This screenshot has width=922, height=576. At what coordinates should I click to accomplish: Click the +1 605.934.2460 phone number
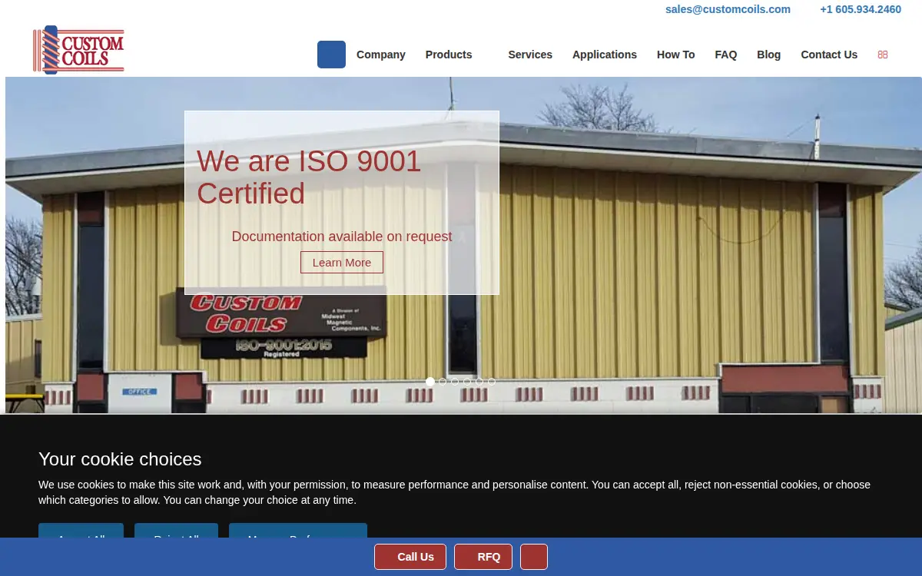point(861,9)
